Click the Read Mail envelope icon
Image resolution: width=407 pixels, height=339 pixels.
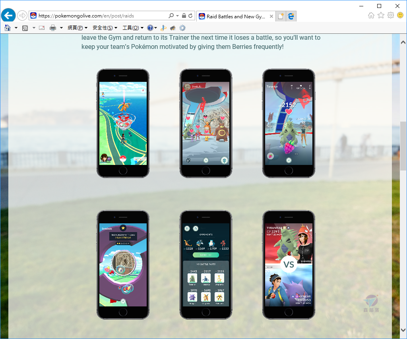[42, 28]
